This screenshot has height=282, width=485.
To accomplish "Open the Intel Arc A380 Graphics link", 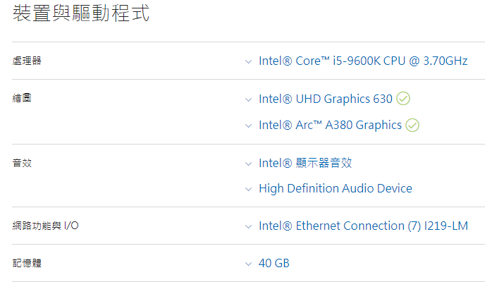I will coord(330,125).
